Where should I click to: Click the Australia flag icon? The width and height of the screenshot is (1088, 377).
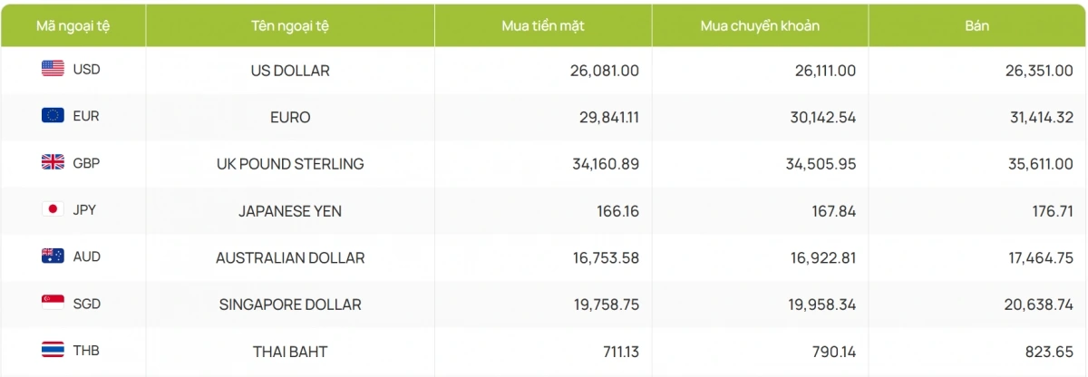[x=53, y=256]
